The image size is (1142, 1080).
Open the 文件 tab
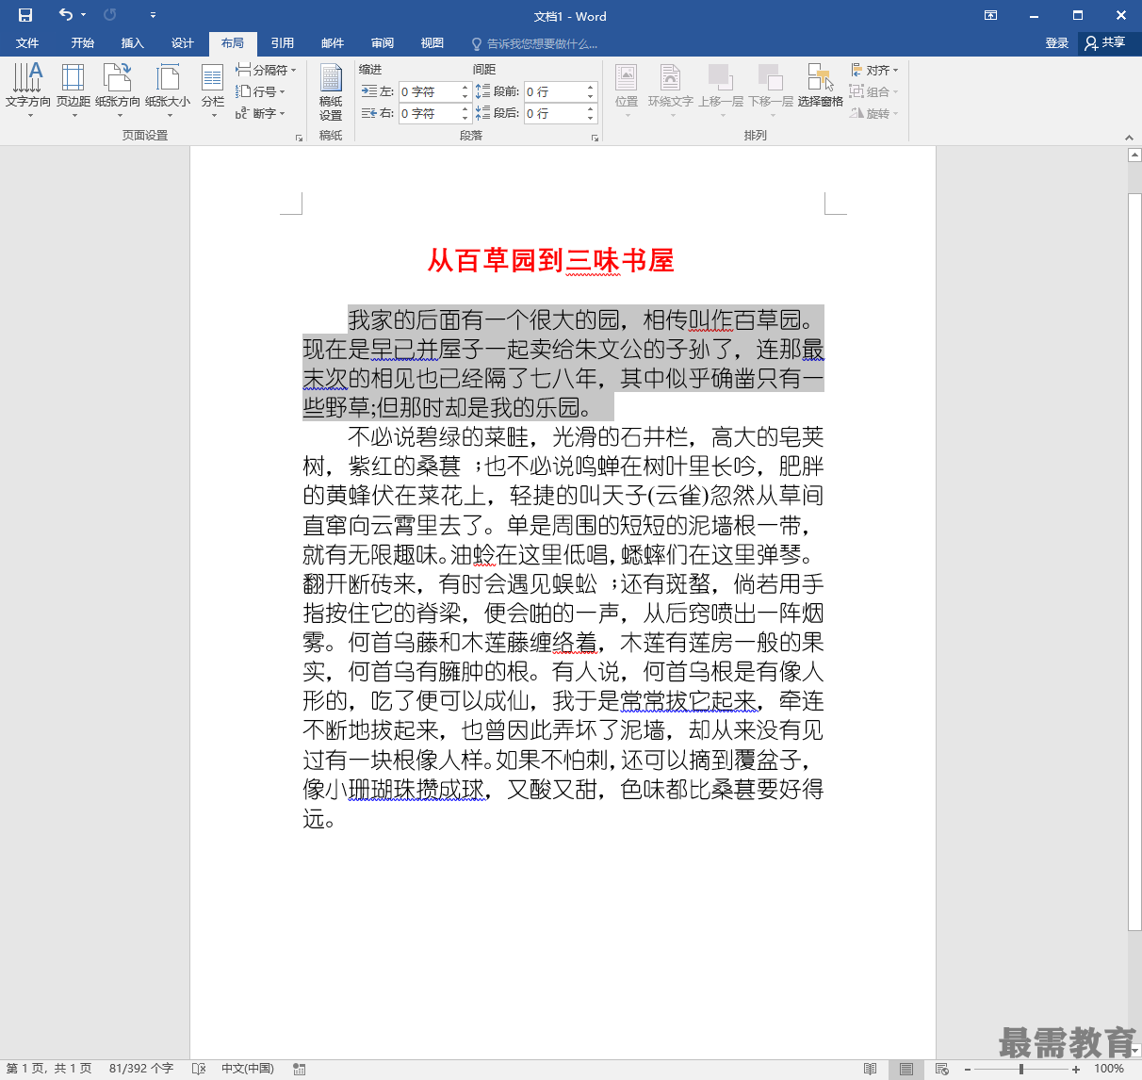tap(27, 43)
